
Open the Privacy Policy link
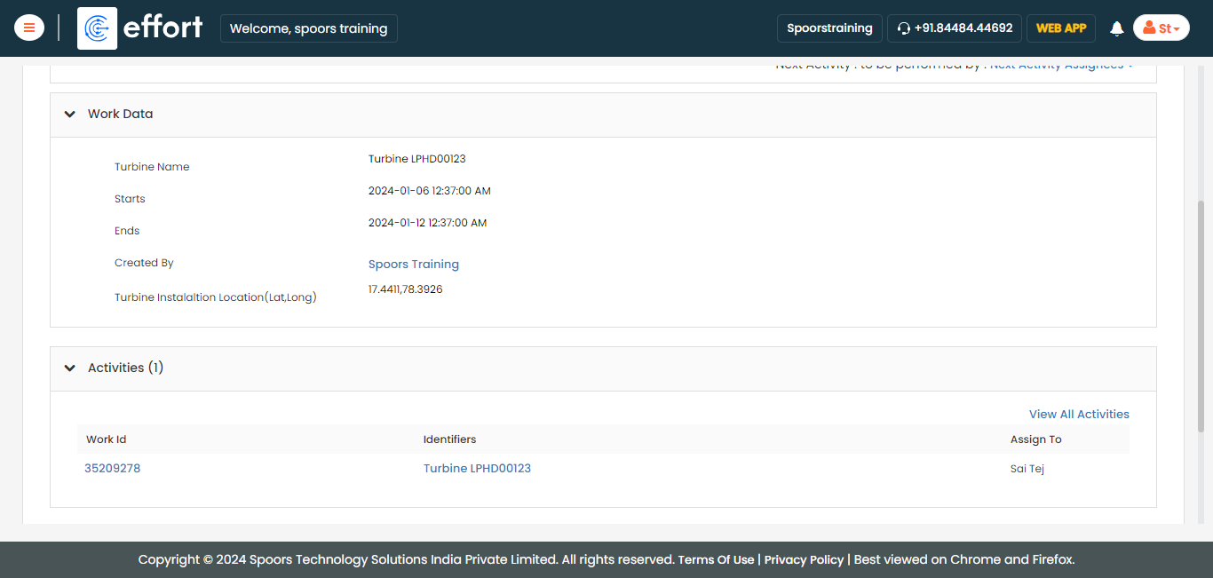click(x=804, y=560)
